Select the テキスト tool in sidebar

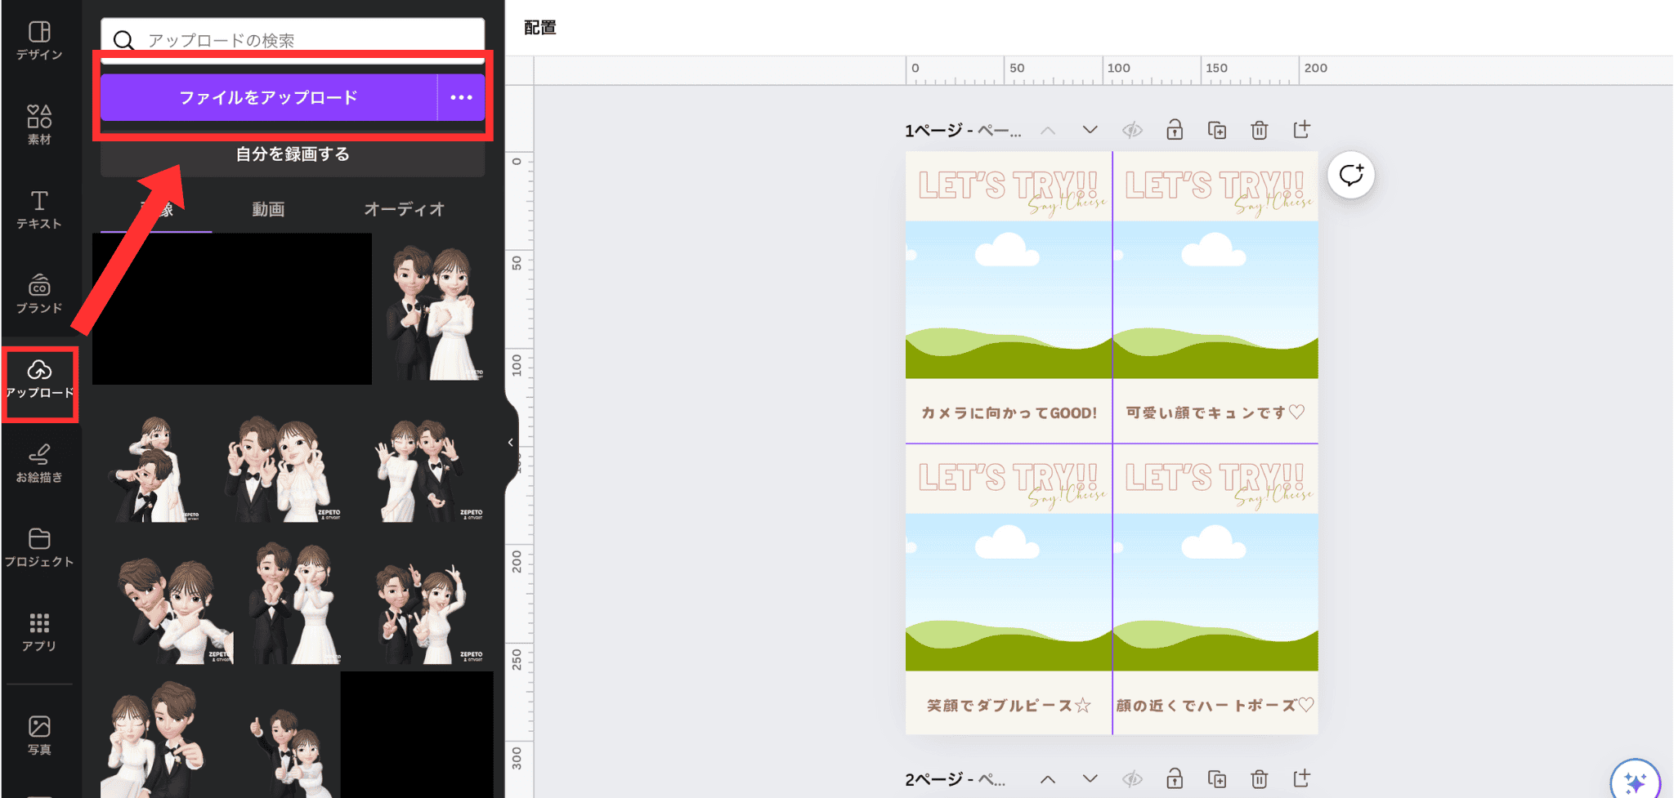click(39, 209)
